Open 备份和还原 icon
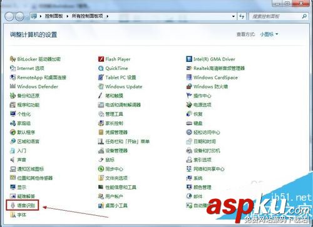 (x=13, y=96)
